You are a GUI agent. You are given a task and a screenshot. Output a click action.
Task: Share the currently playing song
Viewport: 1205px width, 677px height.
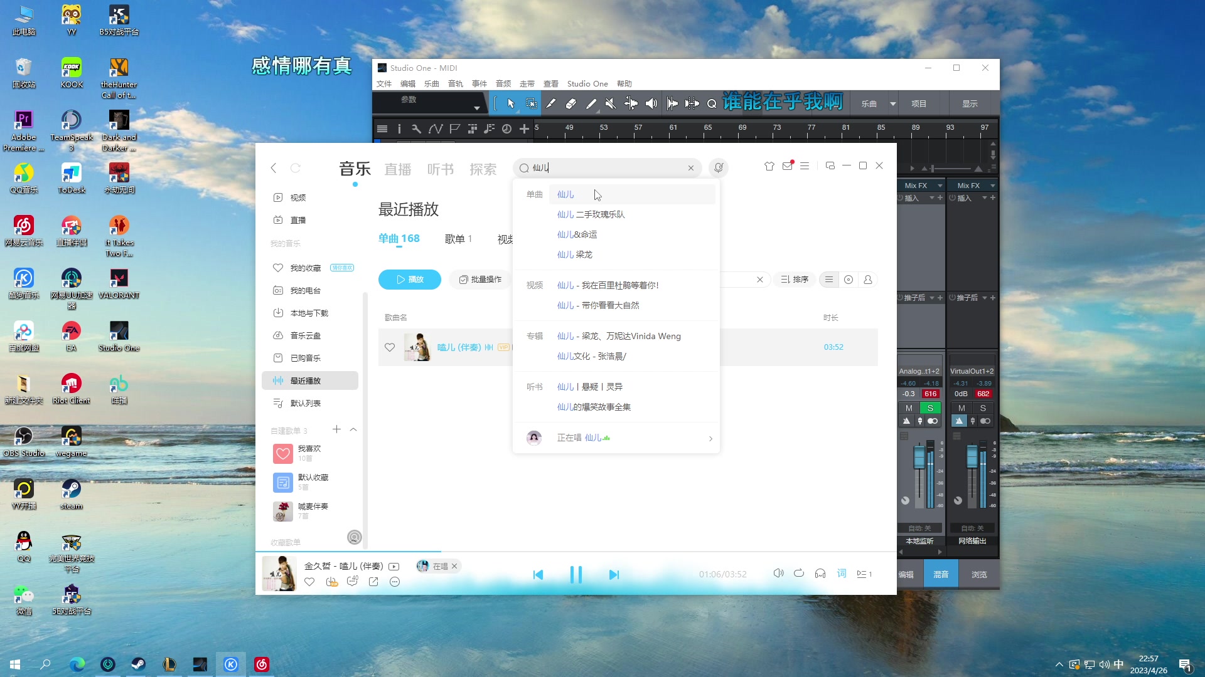click(x=373, y=582)
